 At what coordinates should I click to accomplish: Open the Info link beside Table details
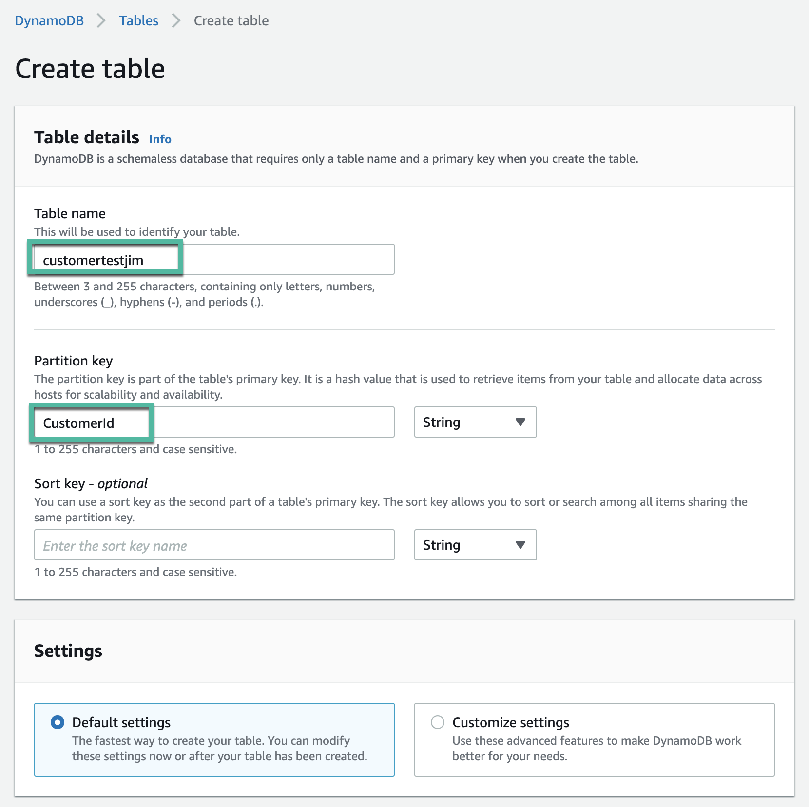click(160, 139)
